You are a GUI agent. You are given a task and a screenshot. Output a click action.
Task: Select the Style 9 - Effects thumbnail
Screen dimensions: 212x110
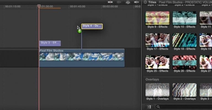(x=157, y=18)
